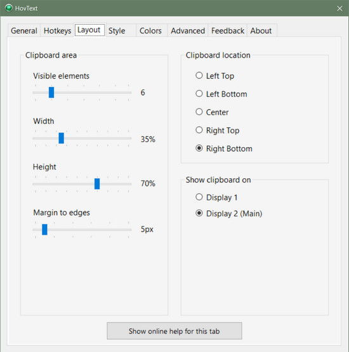This screenshot has width=349, height=352.
Task: Click the HovText green app icon
Action: click(9, 8)
